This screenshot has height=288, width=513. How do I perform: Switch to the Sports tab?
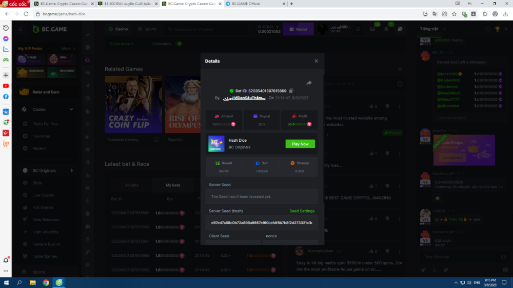point(147,29)
